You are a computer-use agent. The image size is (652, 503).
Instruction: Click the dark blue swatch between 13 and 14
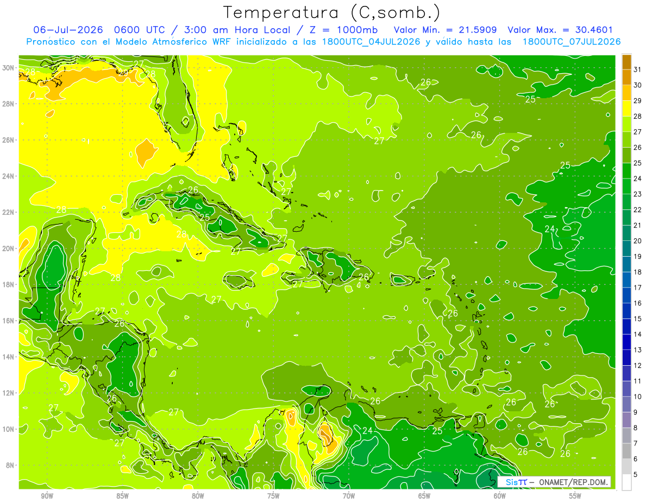click(626, 342)
